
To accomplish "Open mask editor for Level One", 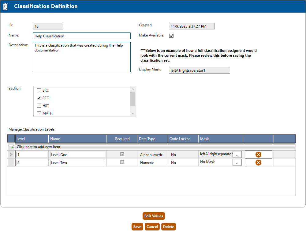I will click(237, 155).
